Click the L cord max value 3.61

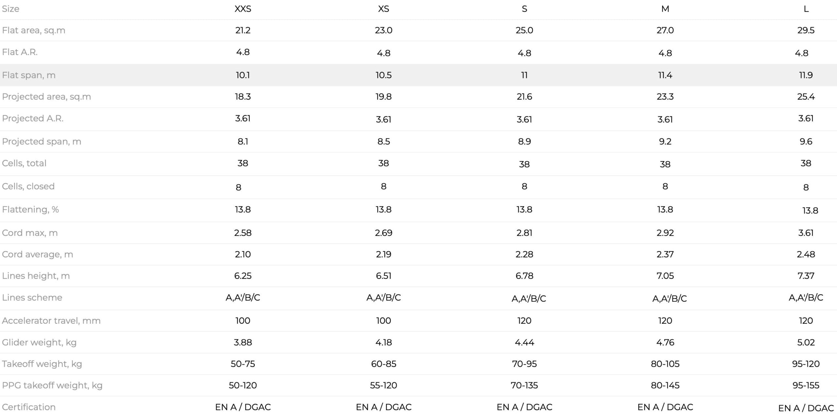tap(806, 233)
